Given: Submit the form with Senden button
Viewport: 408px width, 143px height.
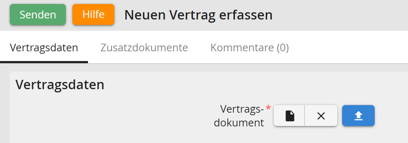Looking at the screenshot, I should click(38, 14).
